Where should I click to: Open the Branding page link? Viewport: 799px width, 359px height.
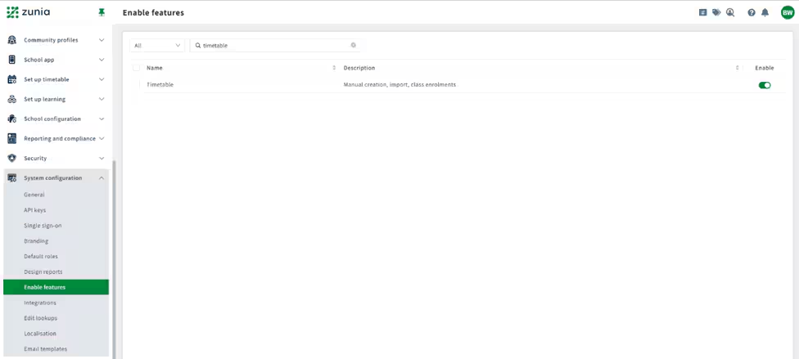tap(36, 241)
